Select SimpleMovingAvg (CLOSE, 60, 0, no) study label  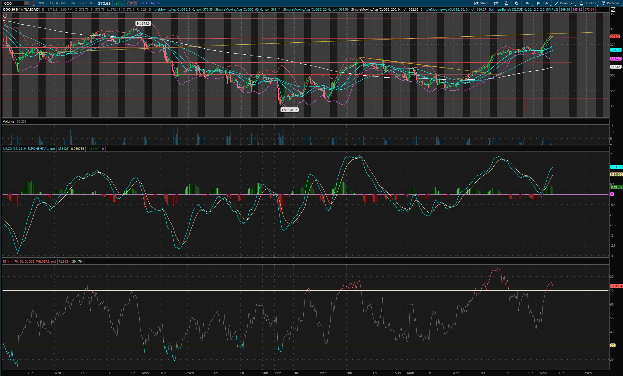242,9
